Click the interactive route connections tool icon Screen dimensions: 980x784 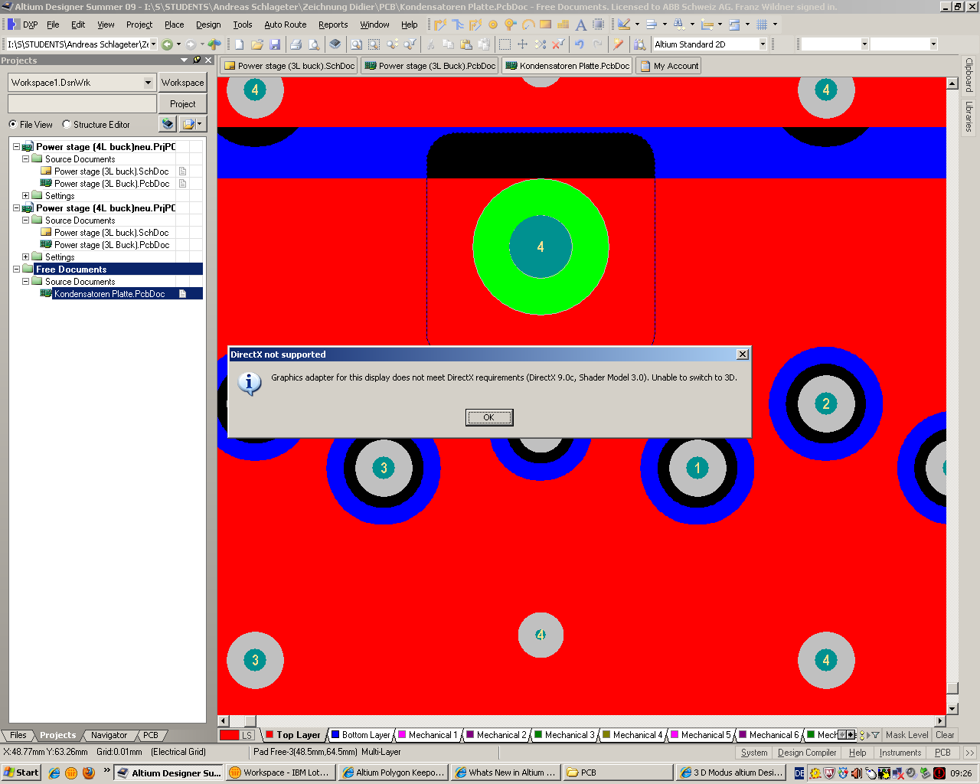click(440, 24)
